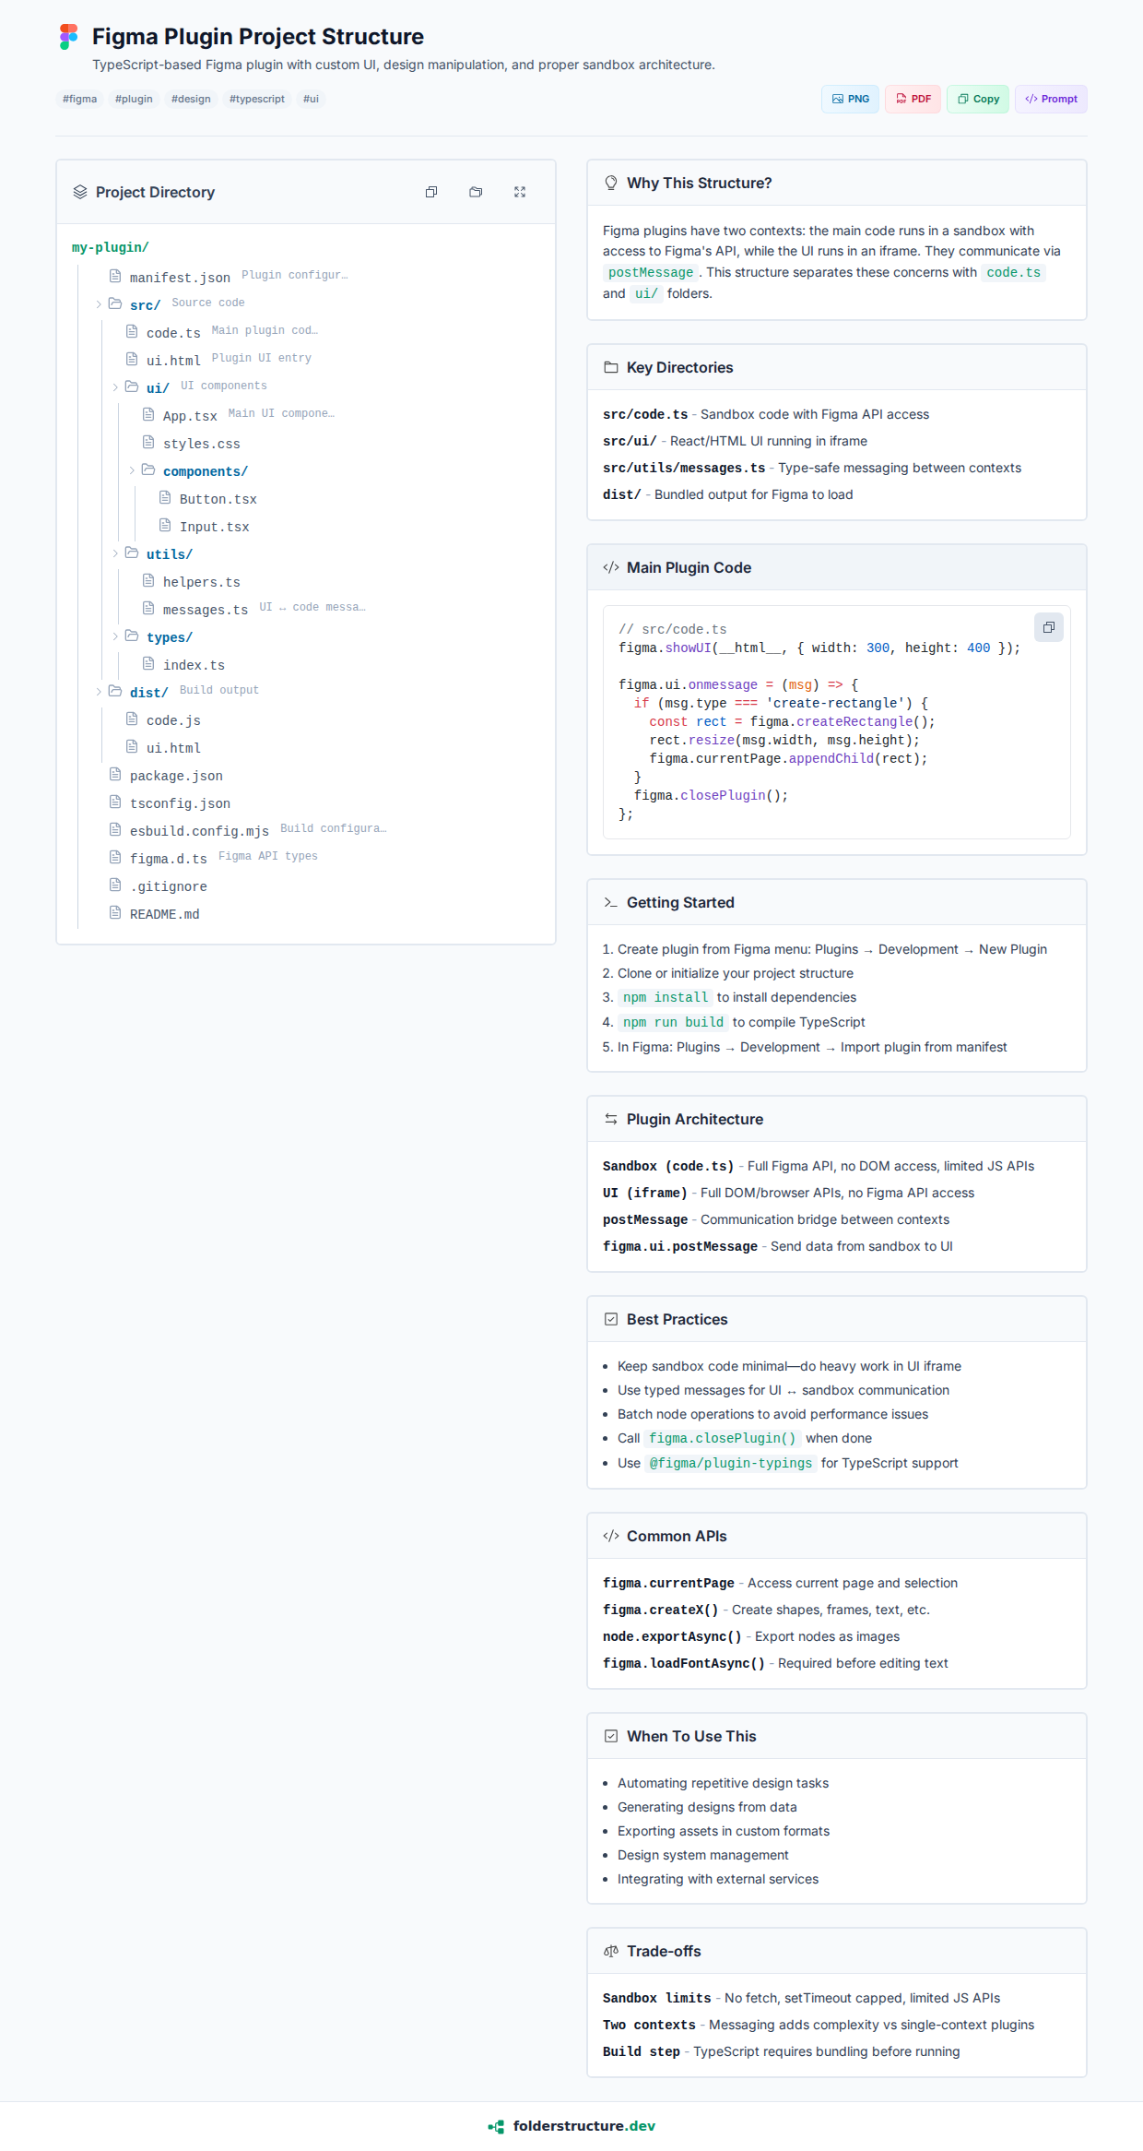
Task: Expand the directory tree to fullscreen
Action: point(520,192)
